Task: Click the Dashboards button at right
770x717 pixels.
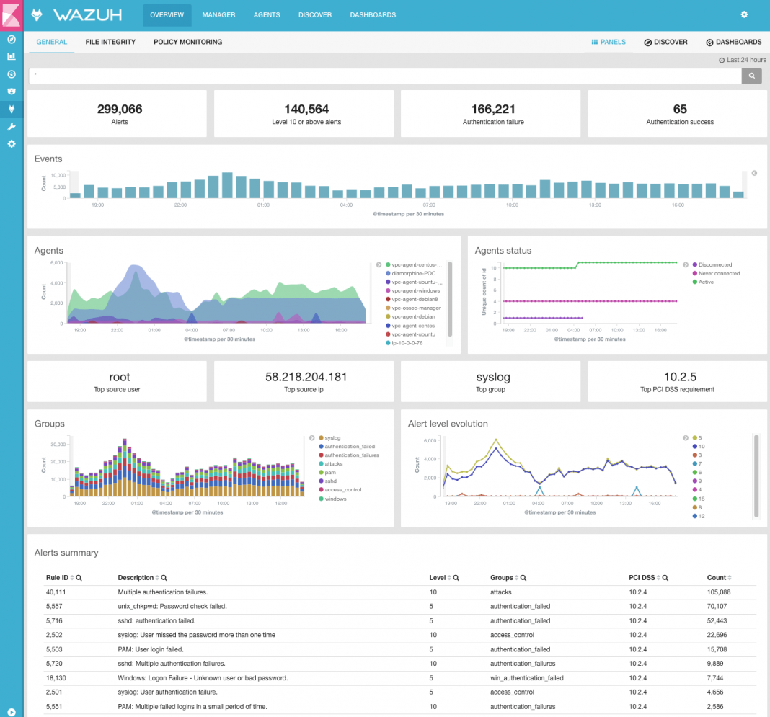Action: click(734, 43)
